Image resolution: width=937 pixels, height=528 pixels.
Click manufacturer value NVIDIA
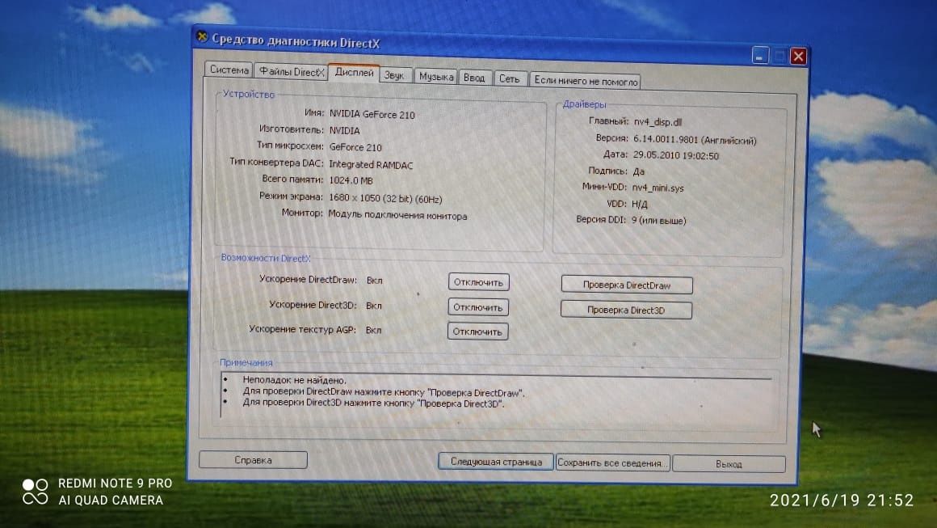point(345,130)
